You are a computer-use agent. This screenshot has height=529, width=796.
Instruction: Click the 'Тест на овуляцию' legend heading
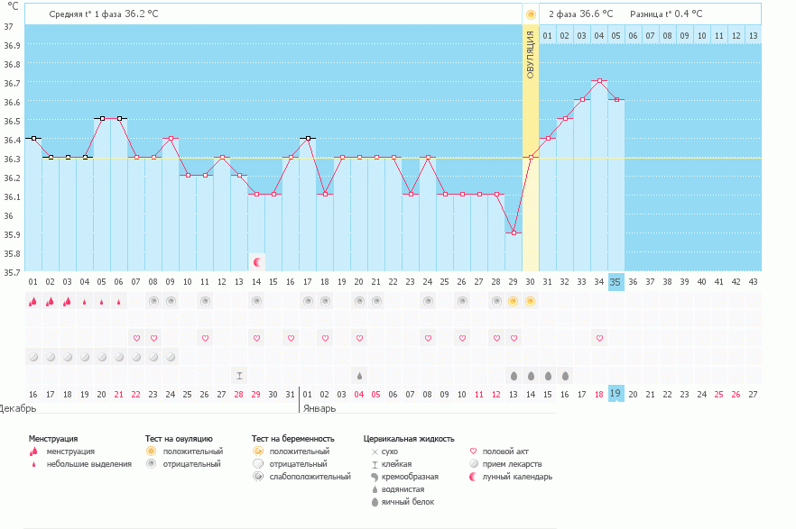(x=179, y=438)
